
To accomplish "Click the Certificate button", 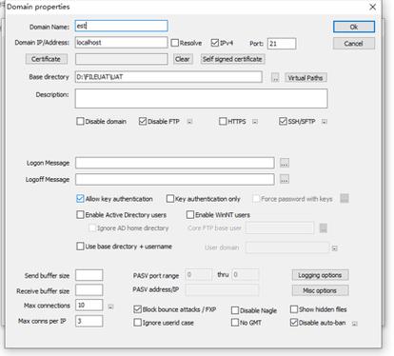I will click(47, 59).
